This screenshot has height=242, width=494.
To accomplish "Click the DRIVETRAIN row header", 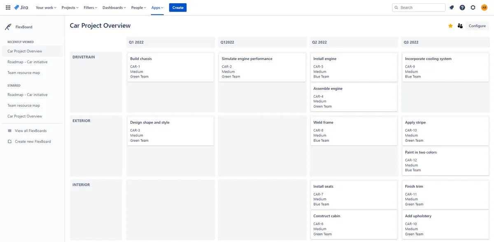I will coord(96,82).
